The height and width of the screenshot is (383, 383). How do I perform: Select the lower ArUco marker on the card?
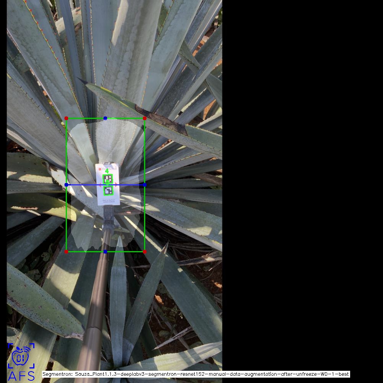tap(109, 190)
